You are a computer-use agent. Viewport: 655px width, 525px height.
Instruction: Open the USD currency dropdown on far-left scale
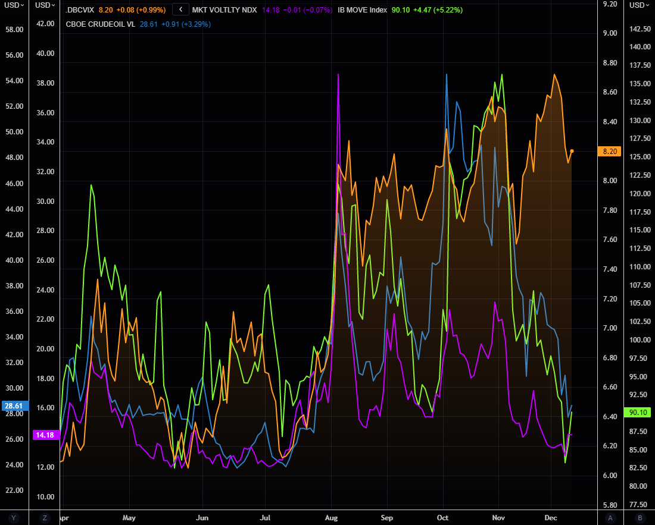coord(13,5)
